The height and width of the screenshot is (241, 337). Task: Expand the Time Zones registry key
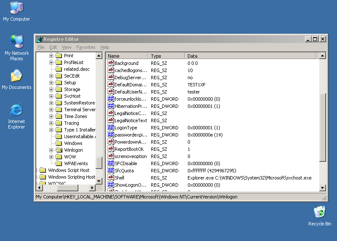(x=51, y=116)
